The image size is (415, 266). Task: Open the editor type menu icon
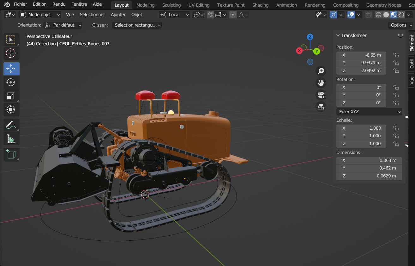coord(9,15)
